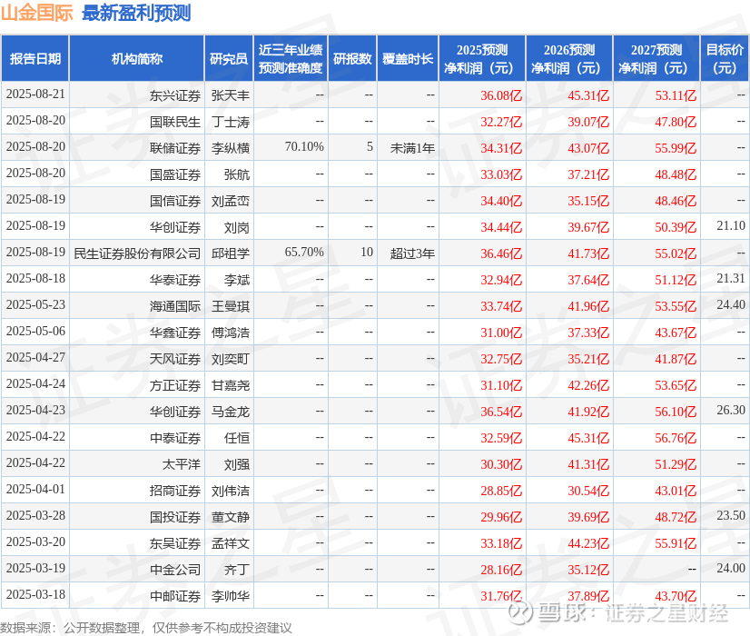Click analyst name 张天丰
The width and height of the screenshot is (750, 636).
(231, 95)
